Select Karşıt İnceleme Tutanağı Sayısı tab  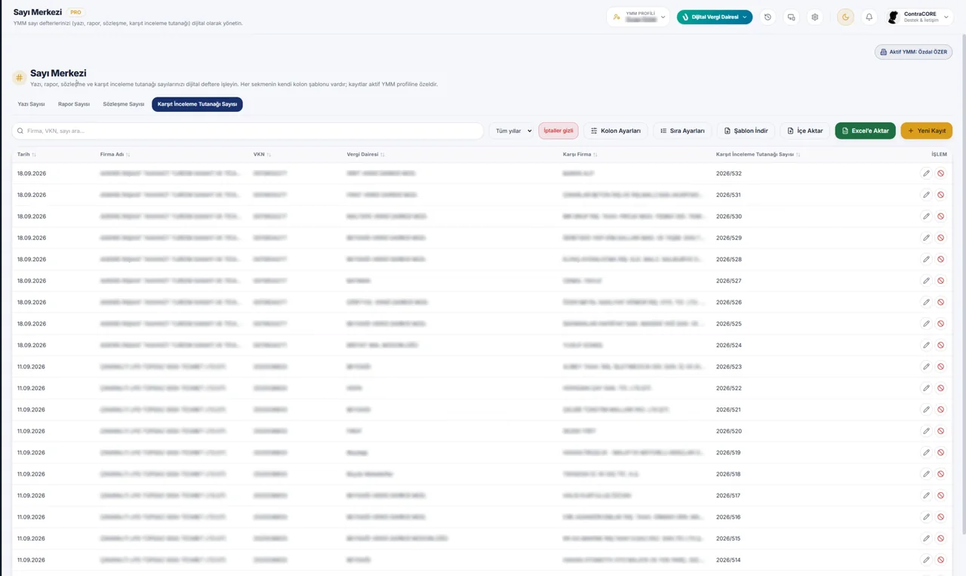[197, 104]
